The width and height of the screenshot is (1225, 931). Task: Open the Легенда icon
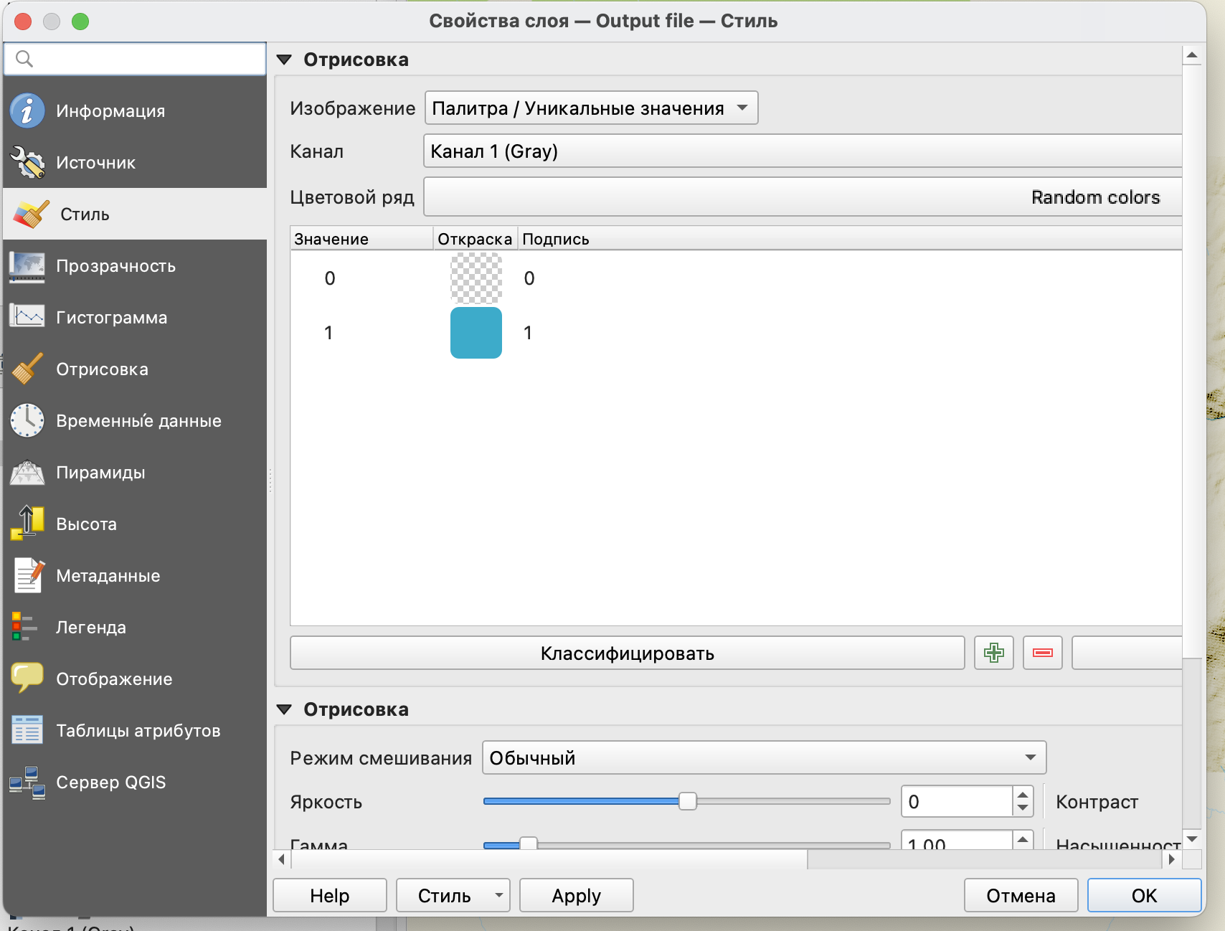(x=24, y=627)
